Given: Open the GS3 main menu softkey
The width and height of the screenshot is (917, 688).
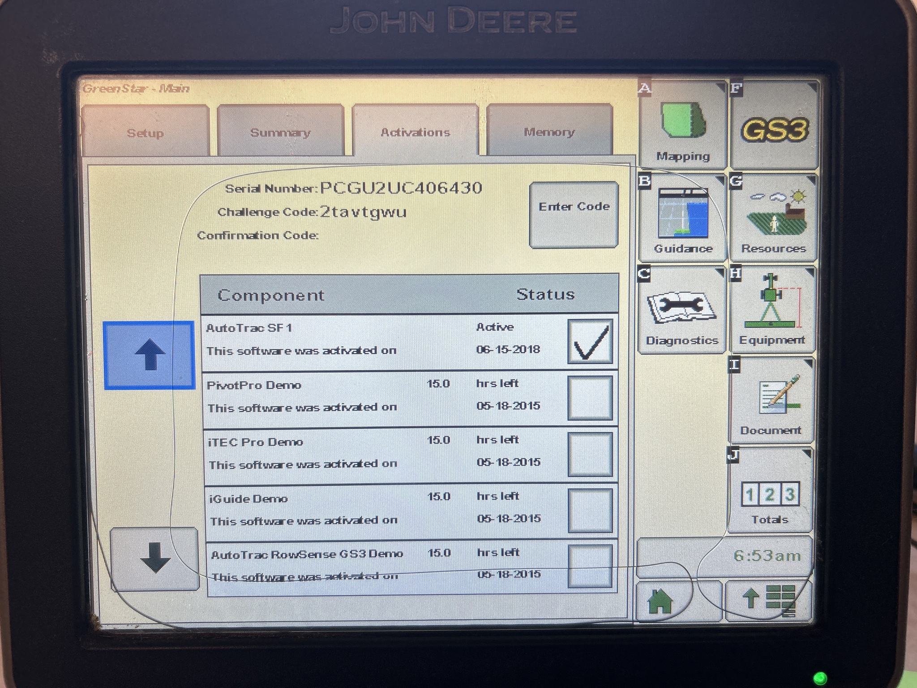Looking at the screenshot, I should click(775, 126).
